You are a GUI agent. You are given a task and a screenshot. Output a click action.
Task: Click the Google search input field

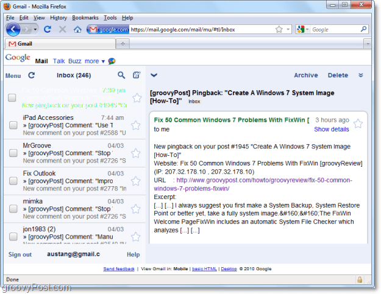tap(335, 30)
